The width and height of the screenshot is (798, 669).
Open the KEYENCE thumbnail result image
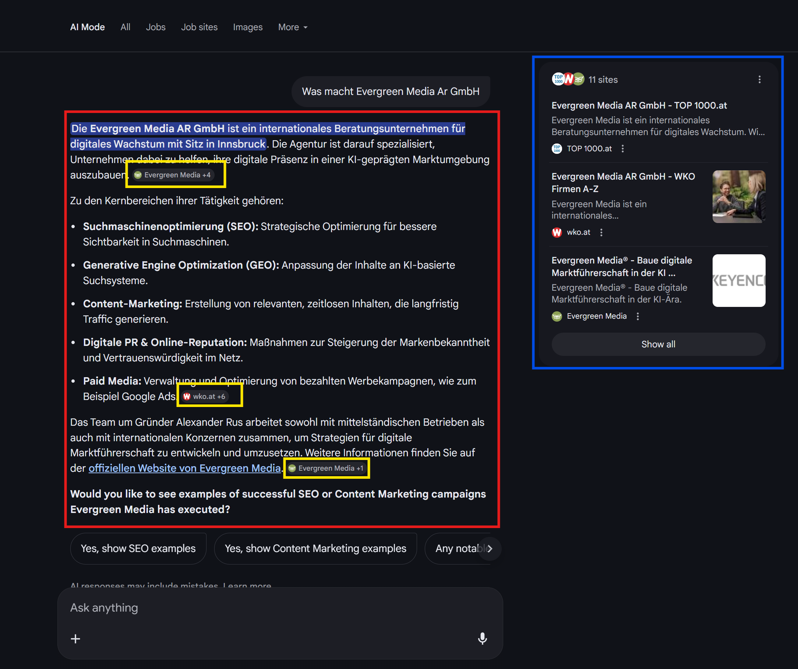pos(738,280)
